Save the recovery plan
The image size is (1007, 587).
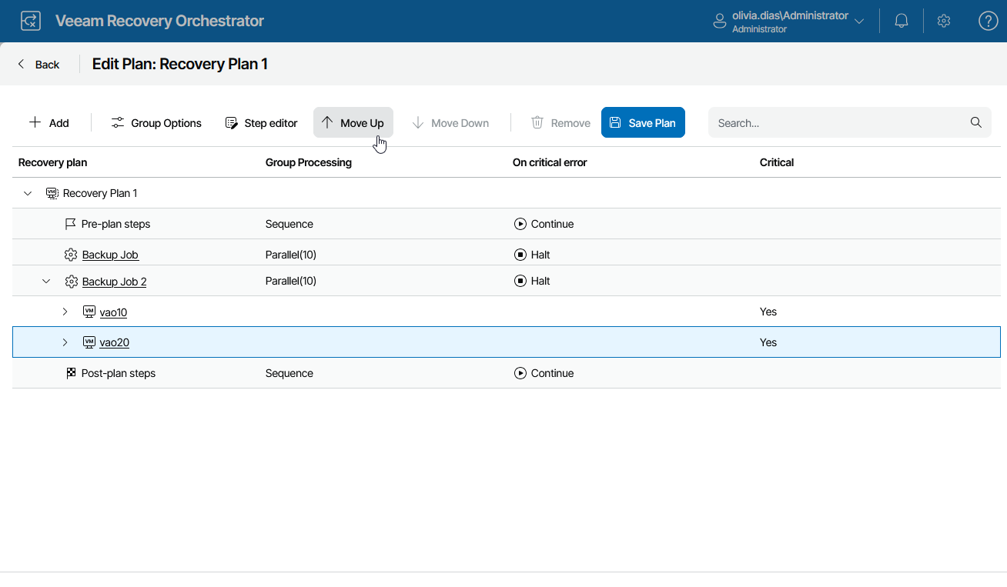coord(643,122)
